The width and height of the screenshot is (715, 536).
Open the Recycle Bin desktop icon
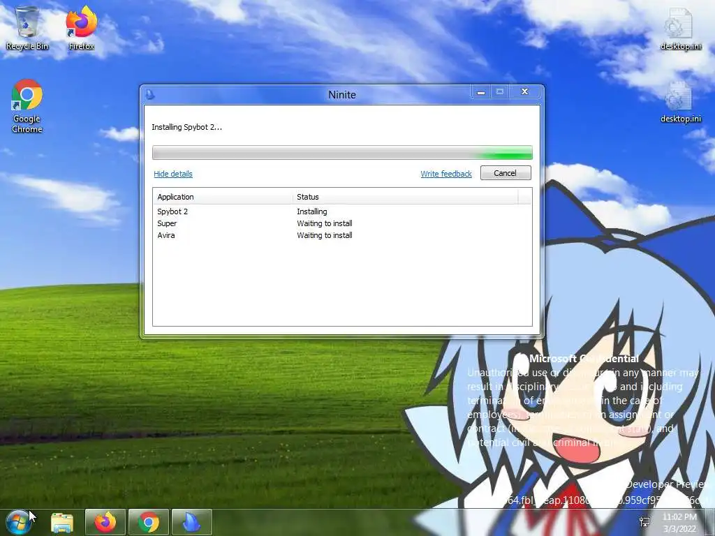[x=27, y=27]
